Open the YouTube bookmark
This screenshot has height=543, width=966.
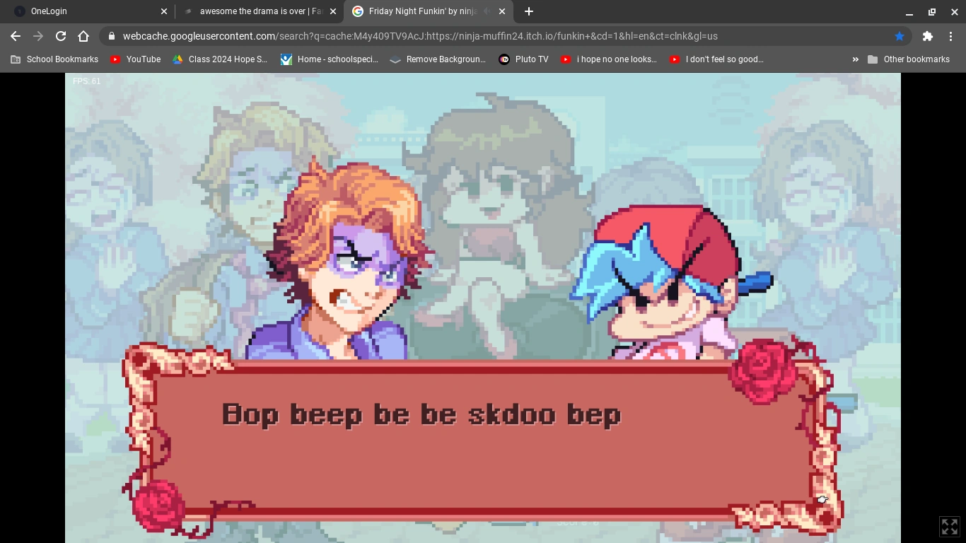pyautogui.click(x=136, y=59)
